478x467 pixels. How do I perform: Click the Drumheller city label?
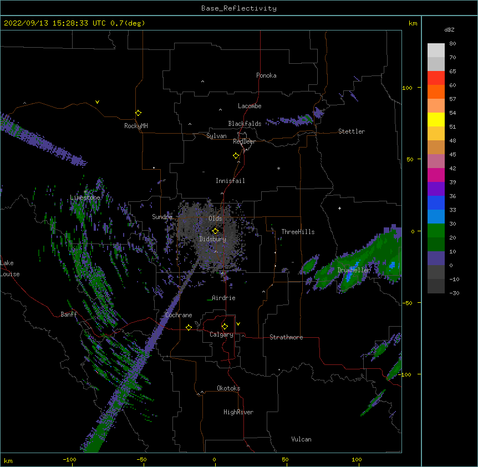(354, 270)
